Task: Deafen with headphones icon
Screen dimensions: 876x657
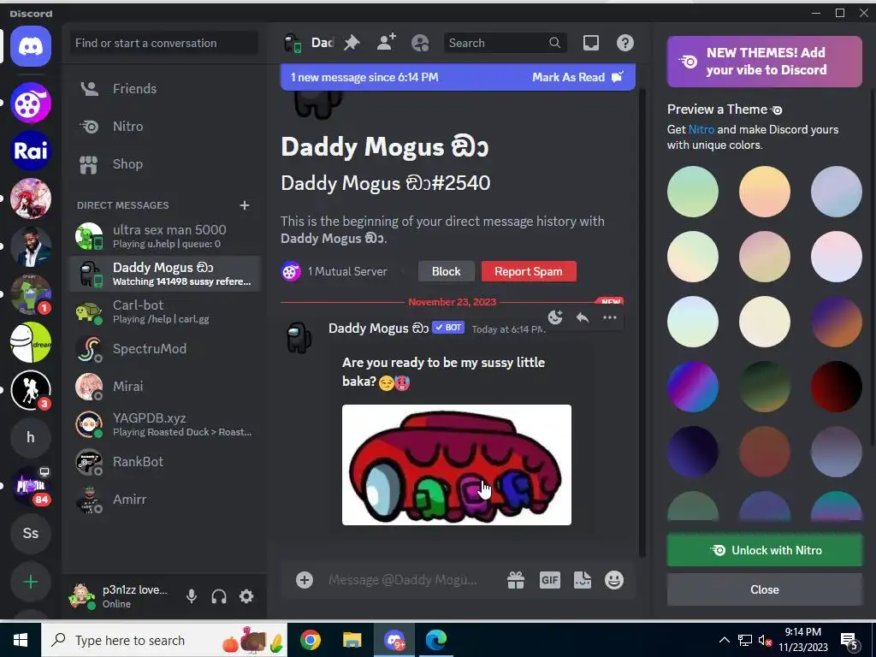Action: (219, 596)
